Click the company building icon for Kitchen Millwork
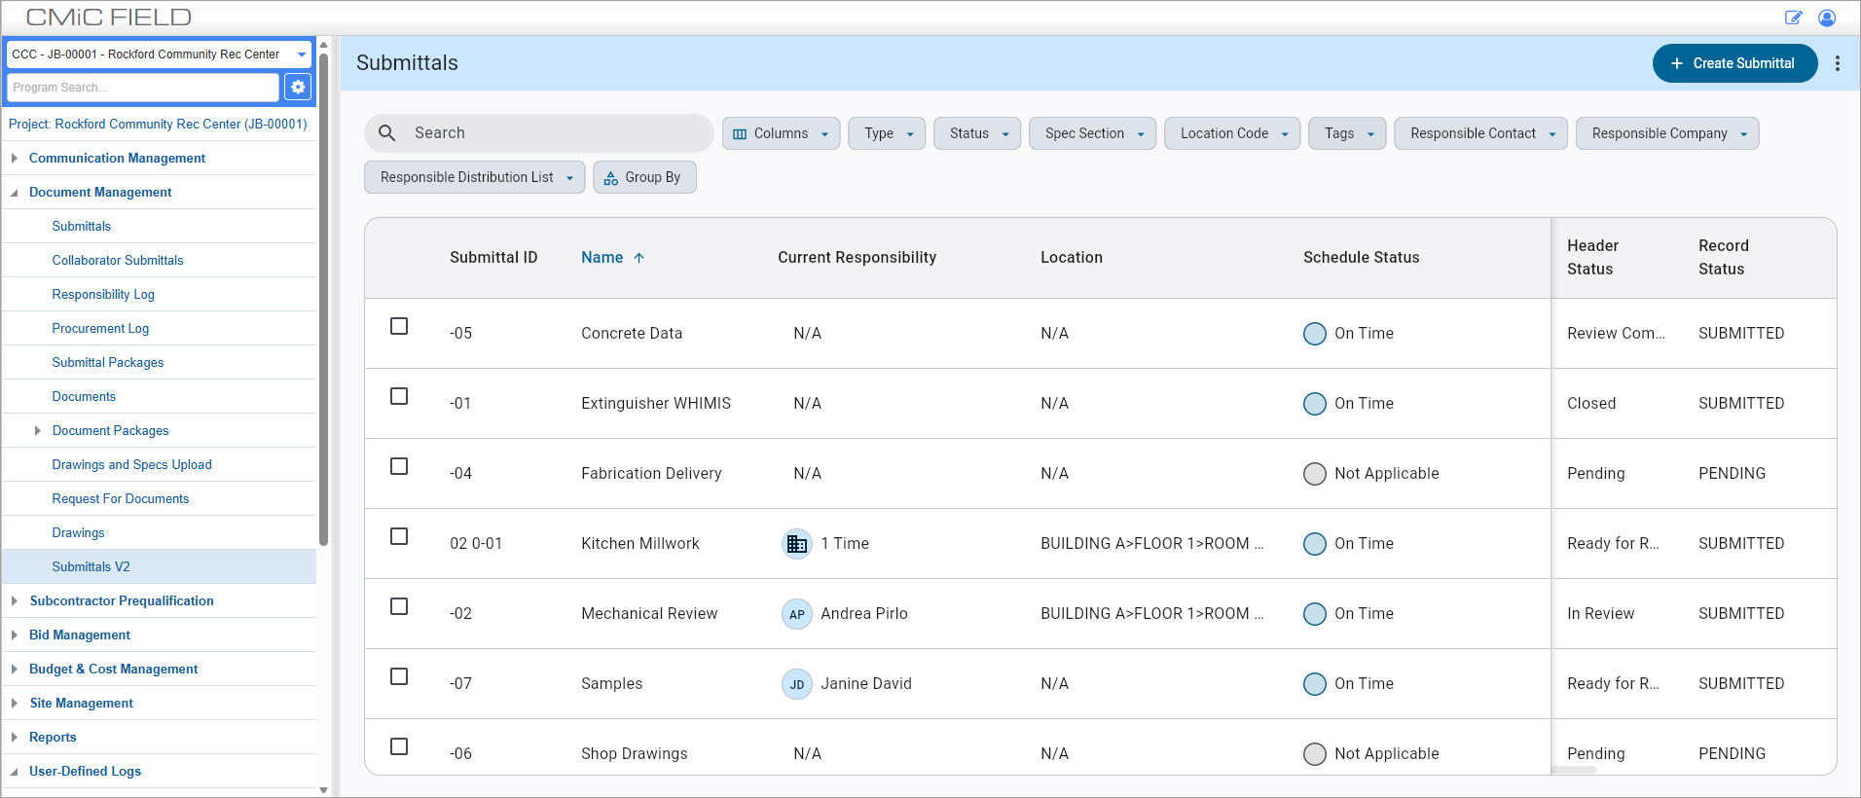The image size is (1861, 798). tap(797, 544)
